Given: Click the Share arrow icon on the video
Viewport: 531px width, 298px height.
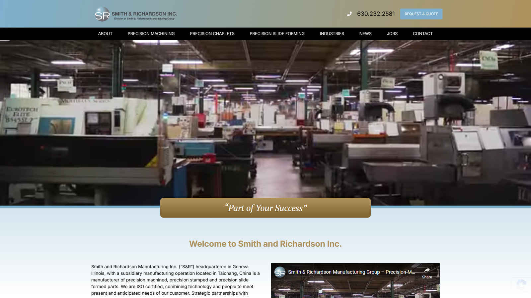Looking at the screenshot, I should (x=427, y=270).
